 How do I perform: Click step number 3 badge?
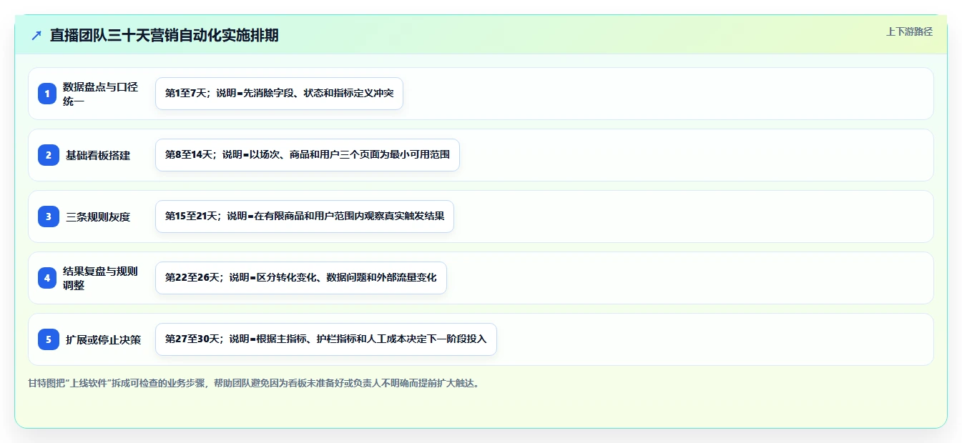47,216
